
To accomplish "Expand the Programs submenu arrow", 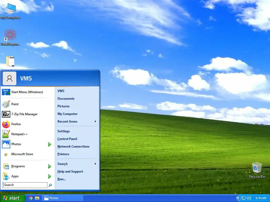I will [50, 166].
